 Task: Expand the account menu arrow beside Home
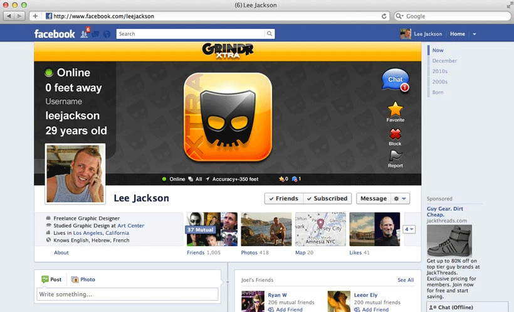click(475, 34)
